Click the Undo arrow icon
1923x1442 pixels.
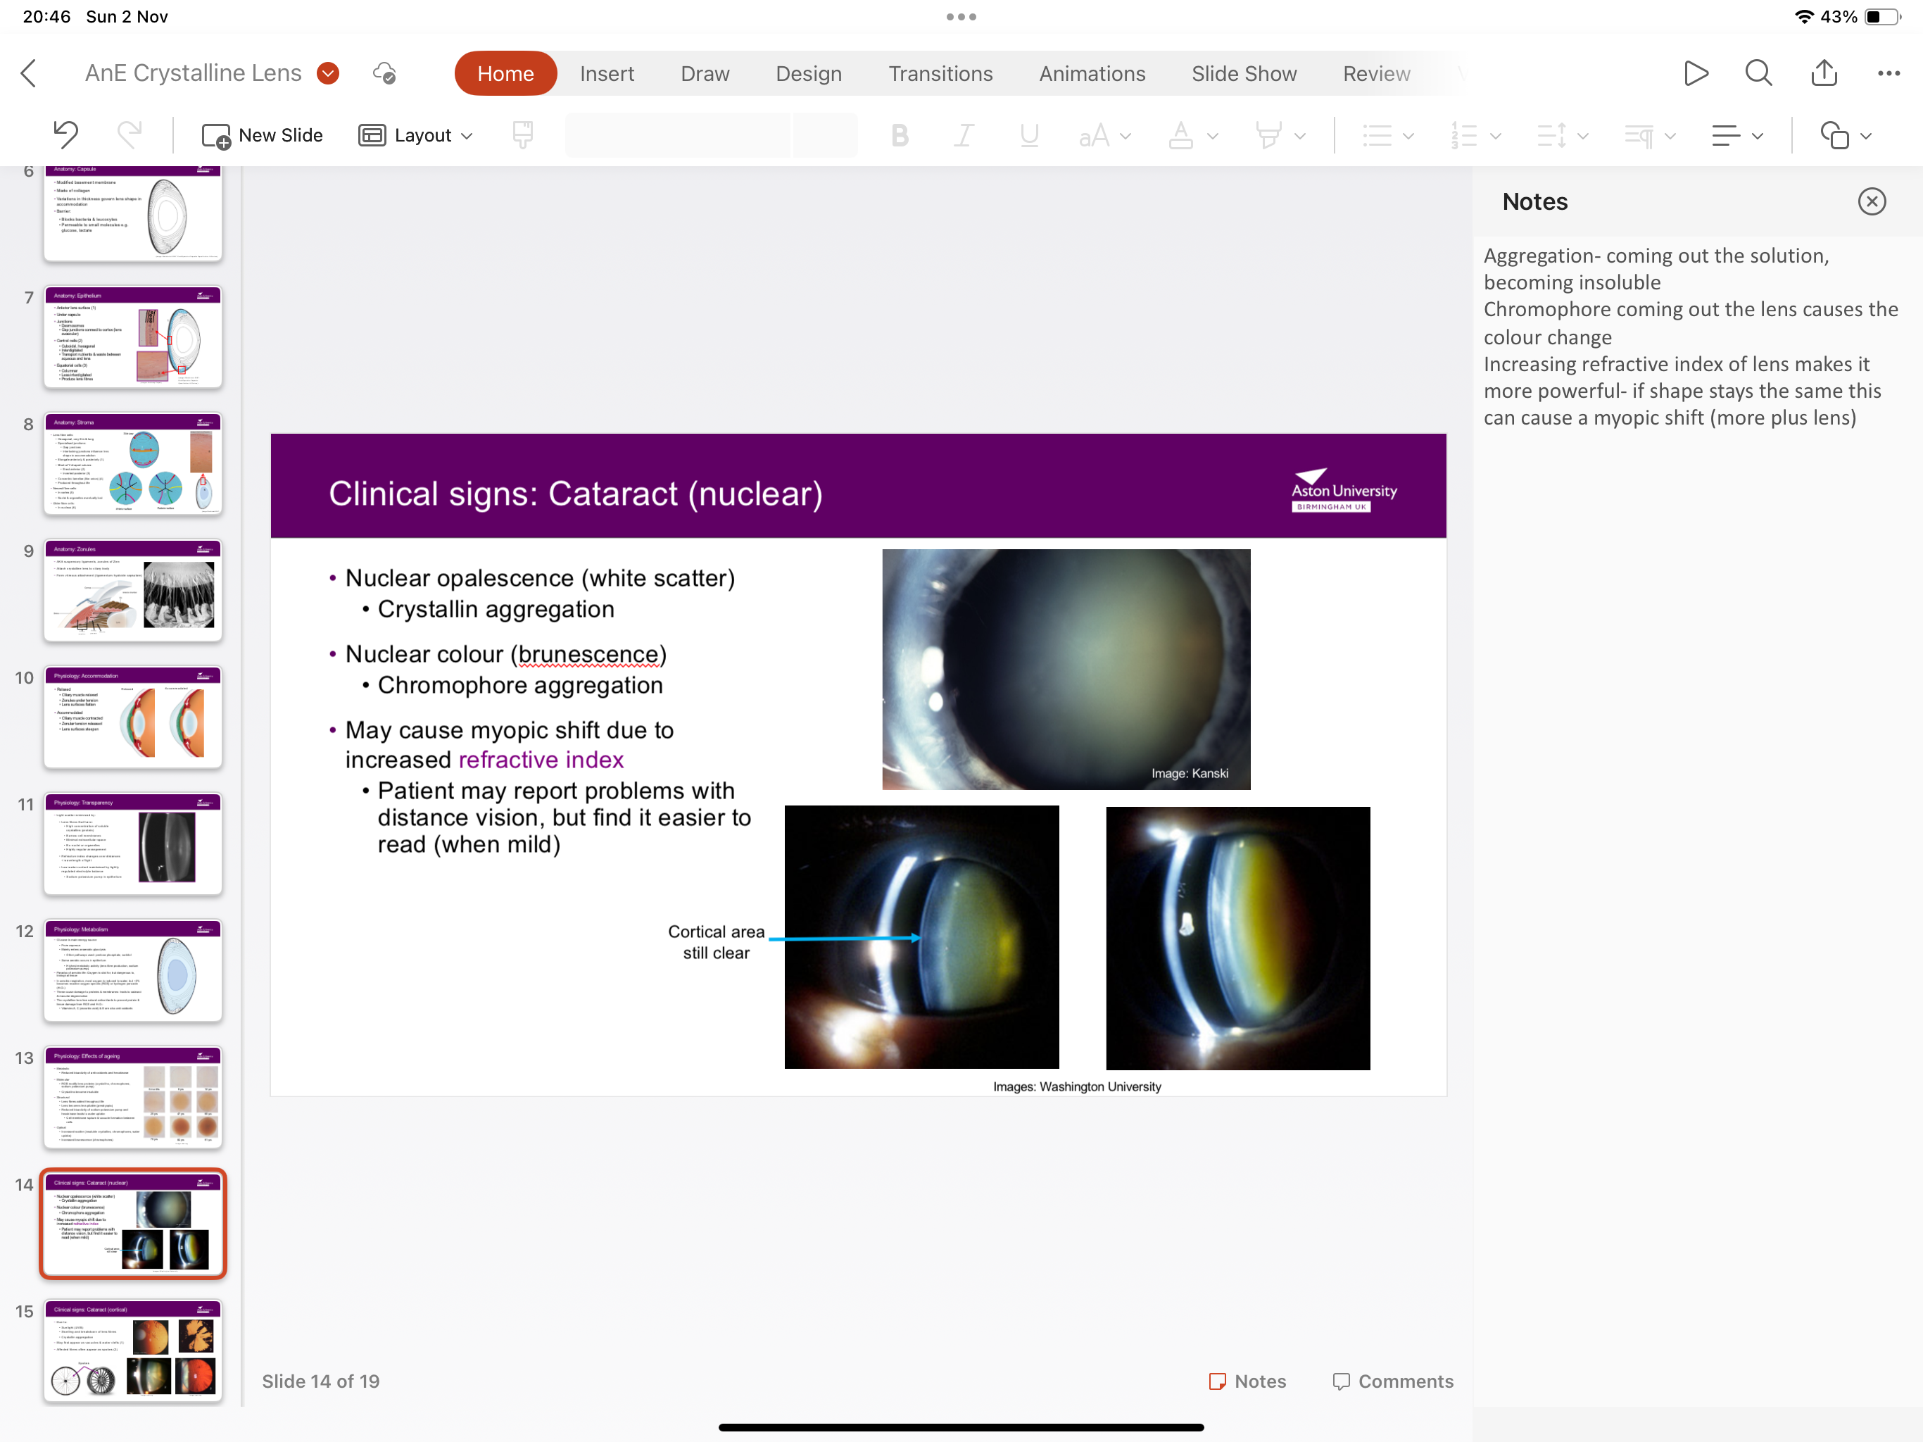click(65, 134)
